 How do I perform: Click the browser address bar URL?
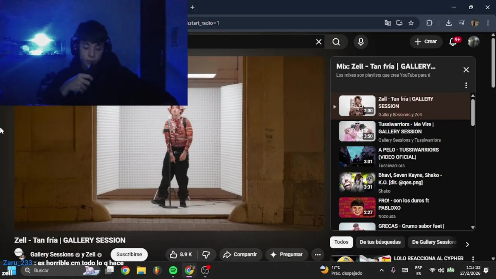point(203,23)
